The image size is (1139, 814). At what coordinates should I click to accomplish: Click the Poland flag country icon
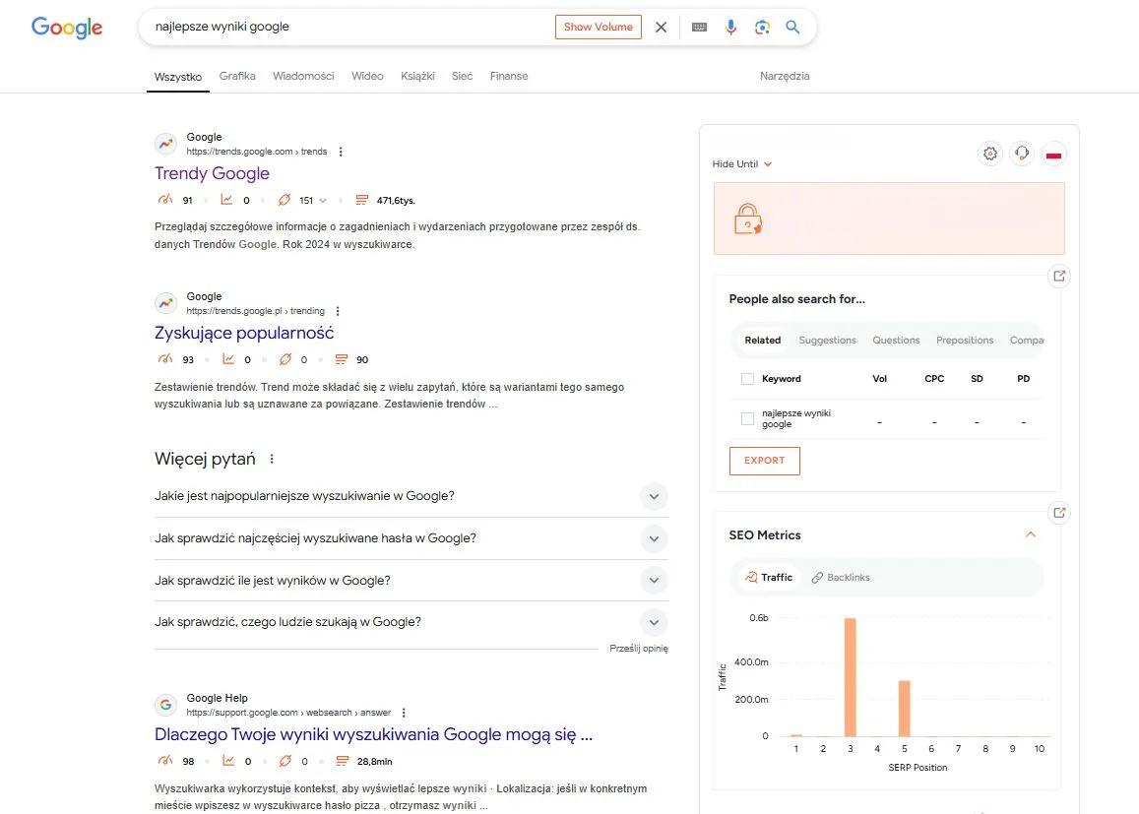click(1054, 154)
